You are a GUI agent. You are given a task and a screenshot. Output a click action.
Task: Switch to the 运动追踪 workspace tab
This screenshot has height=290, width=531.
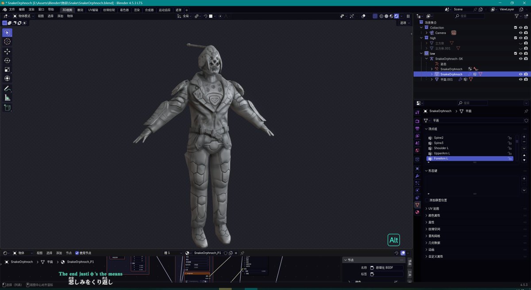coord(164,10)
